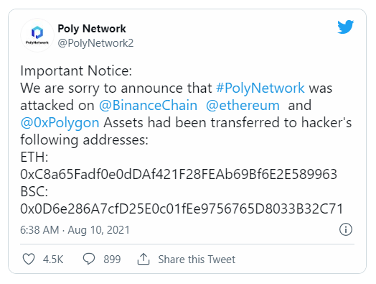Open the @BinanceChain mention
Image resolution: width=376 pixels, height=284 pixels.
(149, 106)
